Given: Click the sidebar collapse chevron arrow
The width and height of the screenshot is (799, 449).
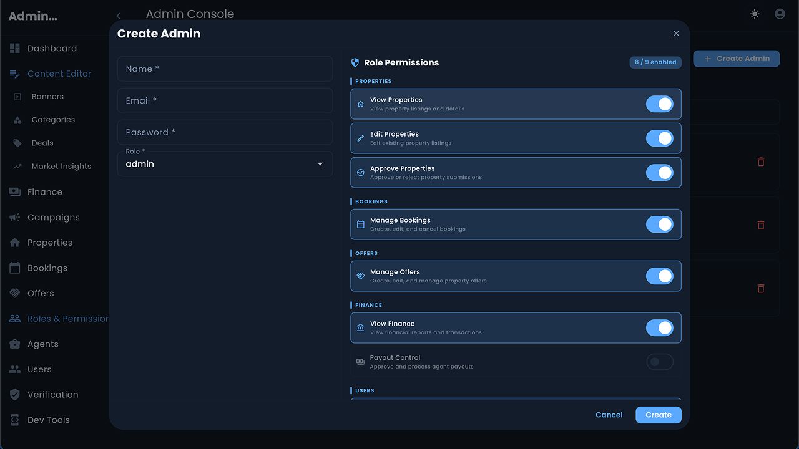Looking at the screenshot, I should click(119, 16).
